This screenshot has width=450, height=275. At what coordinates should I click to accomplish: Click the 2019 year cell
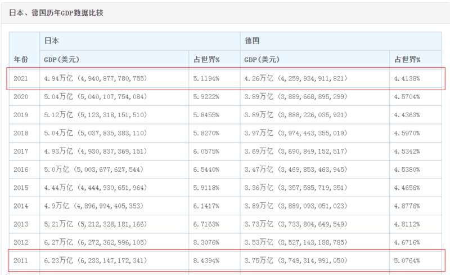pyautogui.click(x=21, y=115)
